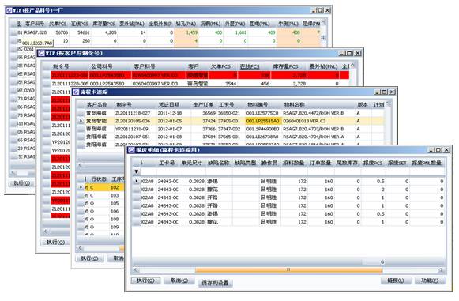Image resolution: width=459 pixels, height=301 pixels.
Task: Open the filter funnel in 报废明细 grid
Action: [137, 171]
